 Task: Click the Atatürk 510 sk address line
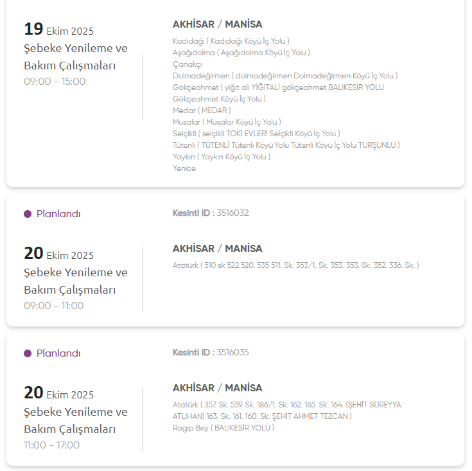[x=295, y=265]
